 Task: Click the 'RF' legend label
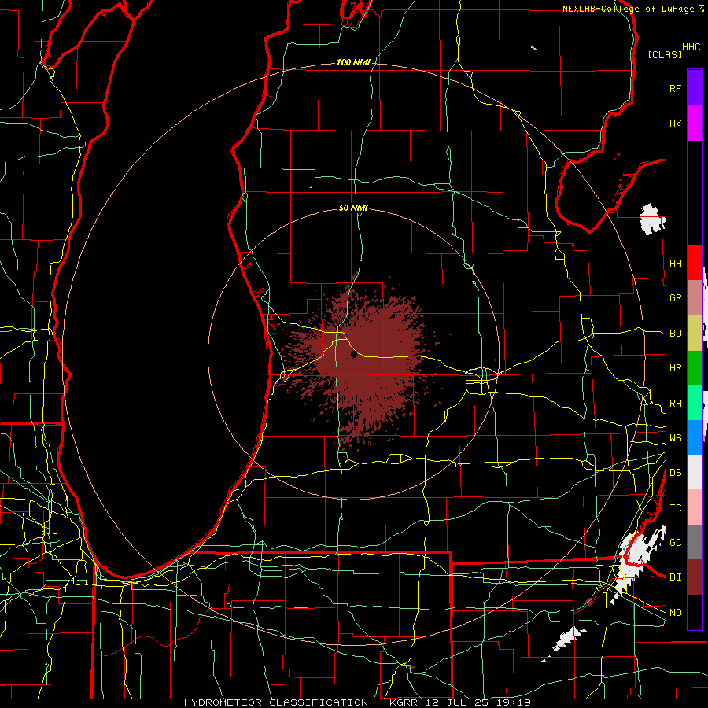click(x=675, y=88)
